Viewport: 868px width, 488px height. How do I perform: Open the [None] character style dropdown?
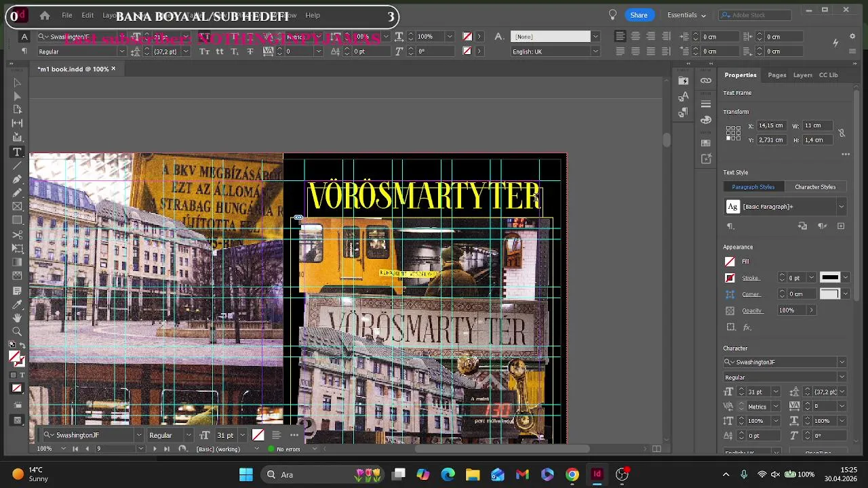(x=595, y=37)
